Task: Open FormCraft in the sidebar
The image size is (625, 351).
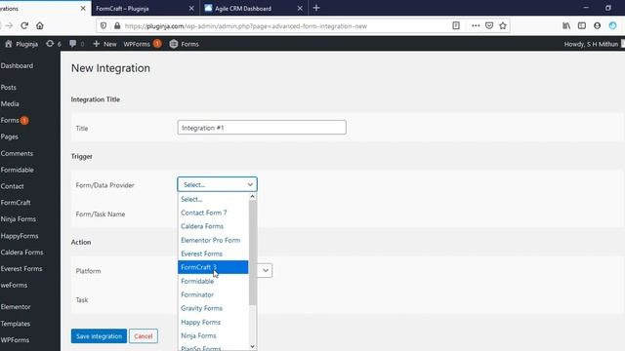Action: point(16,203)
